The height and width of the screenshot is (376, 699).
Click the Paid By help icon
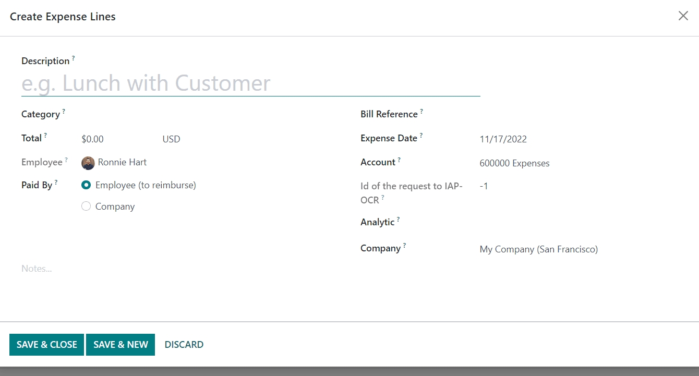pos(56,182)
